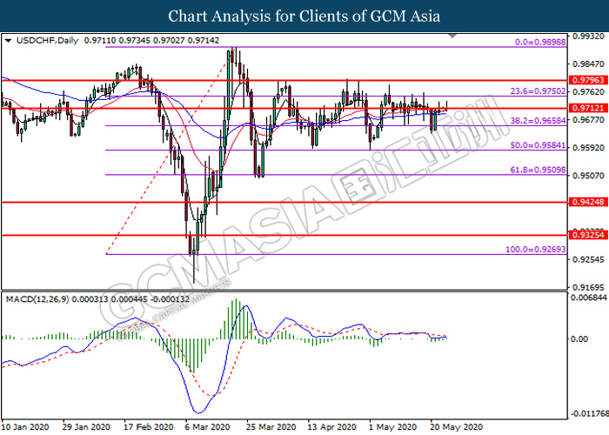Select the 38.2=0.96584 Fibonacci level
Screen dimensions: 609x435
(x=538, y=121)
